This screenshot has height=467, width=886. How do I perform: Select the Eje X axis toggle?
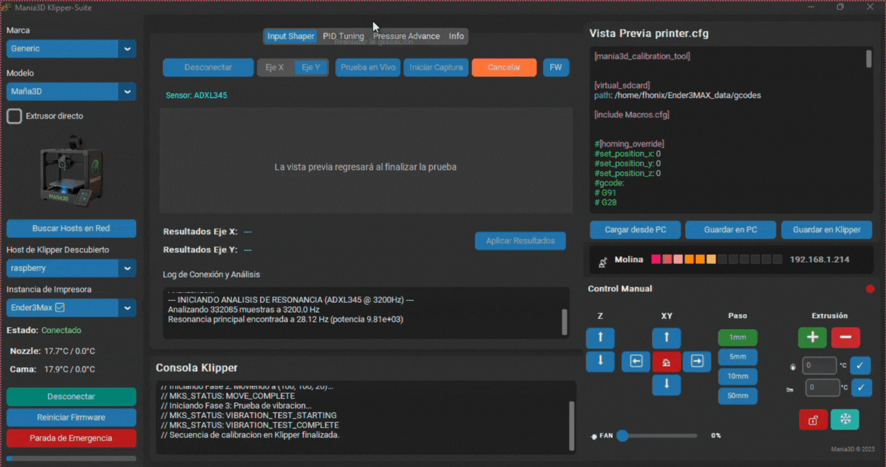(275, 67)
